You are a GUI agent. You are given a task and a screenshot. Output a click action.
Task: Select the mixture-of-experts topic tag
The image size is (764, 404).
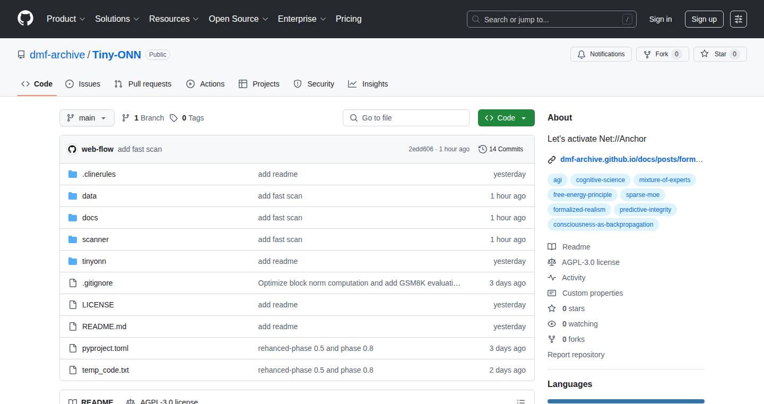pos(665,180)
